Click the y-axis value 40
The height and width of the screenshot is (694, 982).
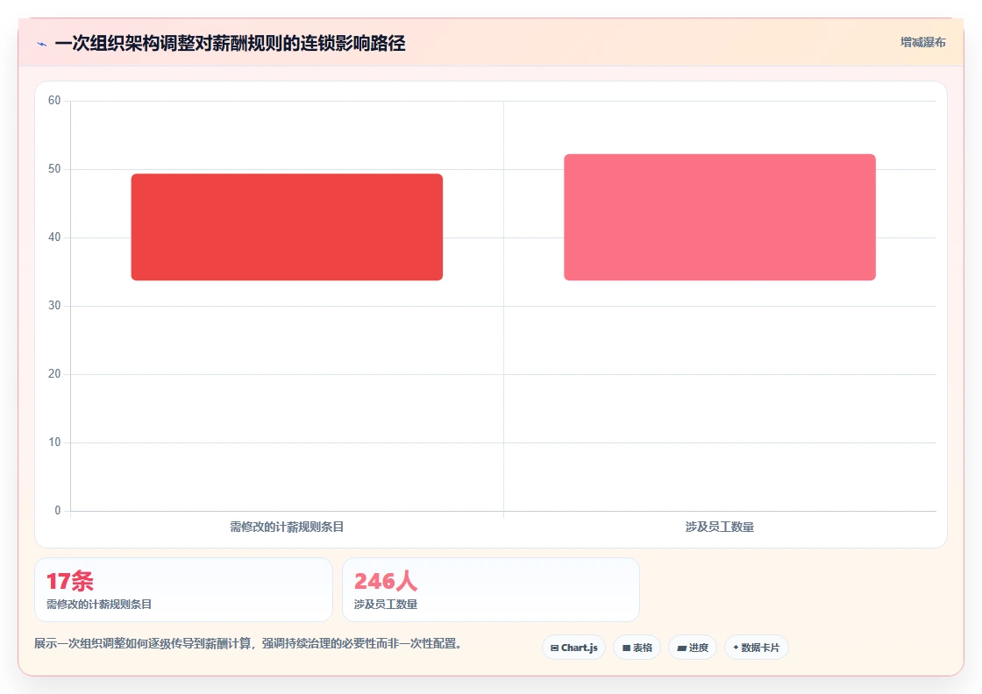54,237
